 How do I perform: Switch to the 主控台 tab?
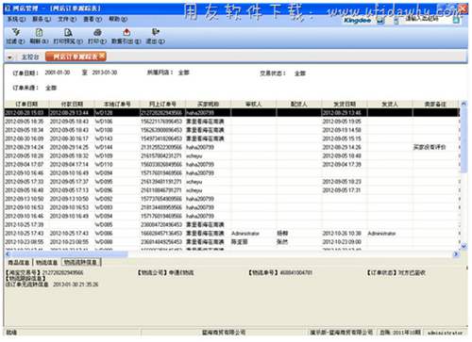[x=30, y=57]
